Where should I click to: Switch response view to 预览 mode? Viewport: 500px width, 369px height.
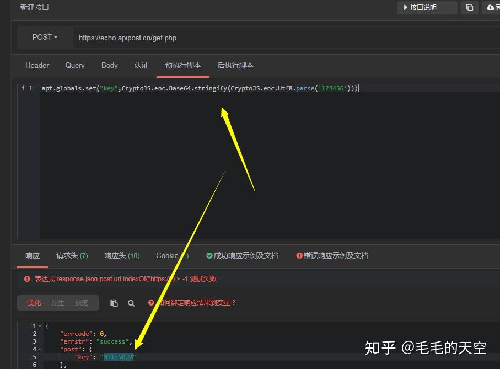[x=80, y=302]
